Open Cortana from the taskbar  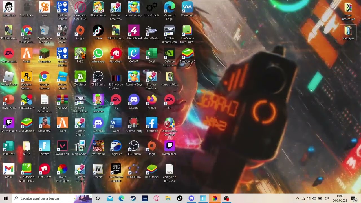coord(98,198)
